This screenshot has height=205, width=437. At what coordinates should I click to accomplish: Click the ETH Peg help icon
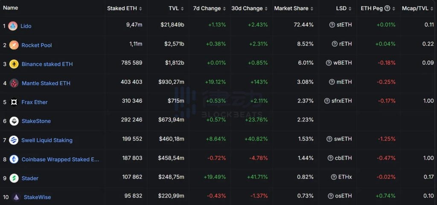tap(387, 9)
